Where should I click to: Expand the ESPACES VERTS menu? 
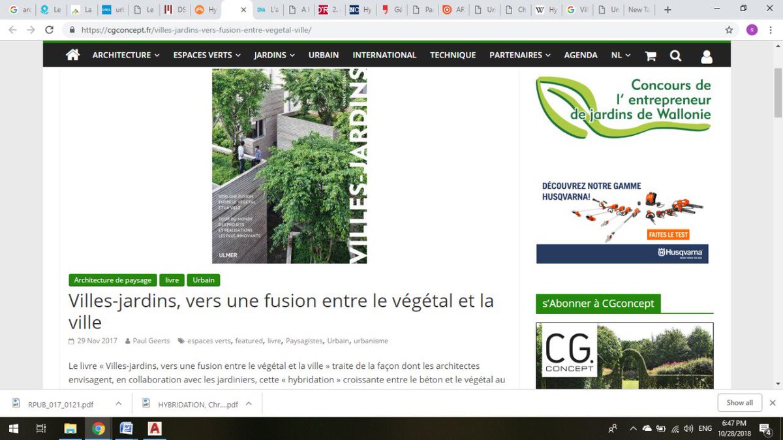(207, 55)
